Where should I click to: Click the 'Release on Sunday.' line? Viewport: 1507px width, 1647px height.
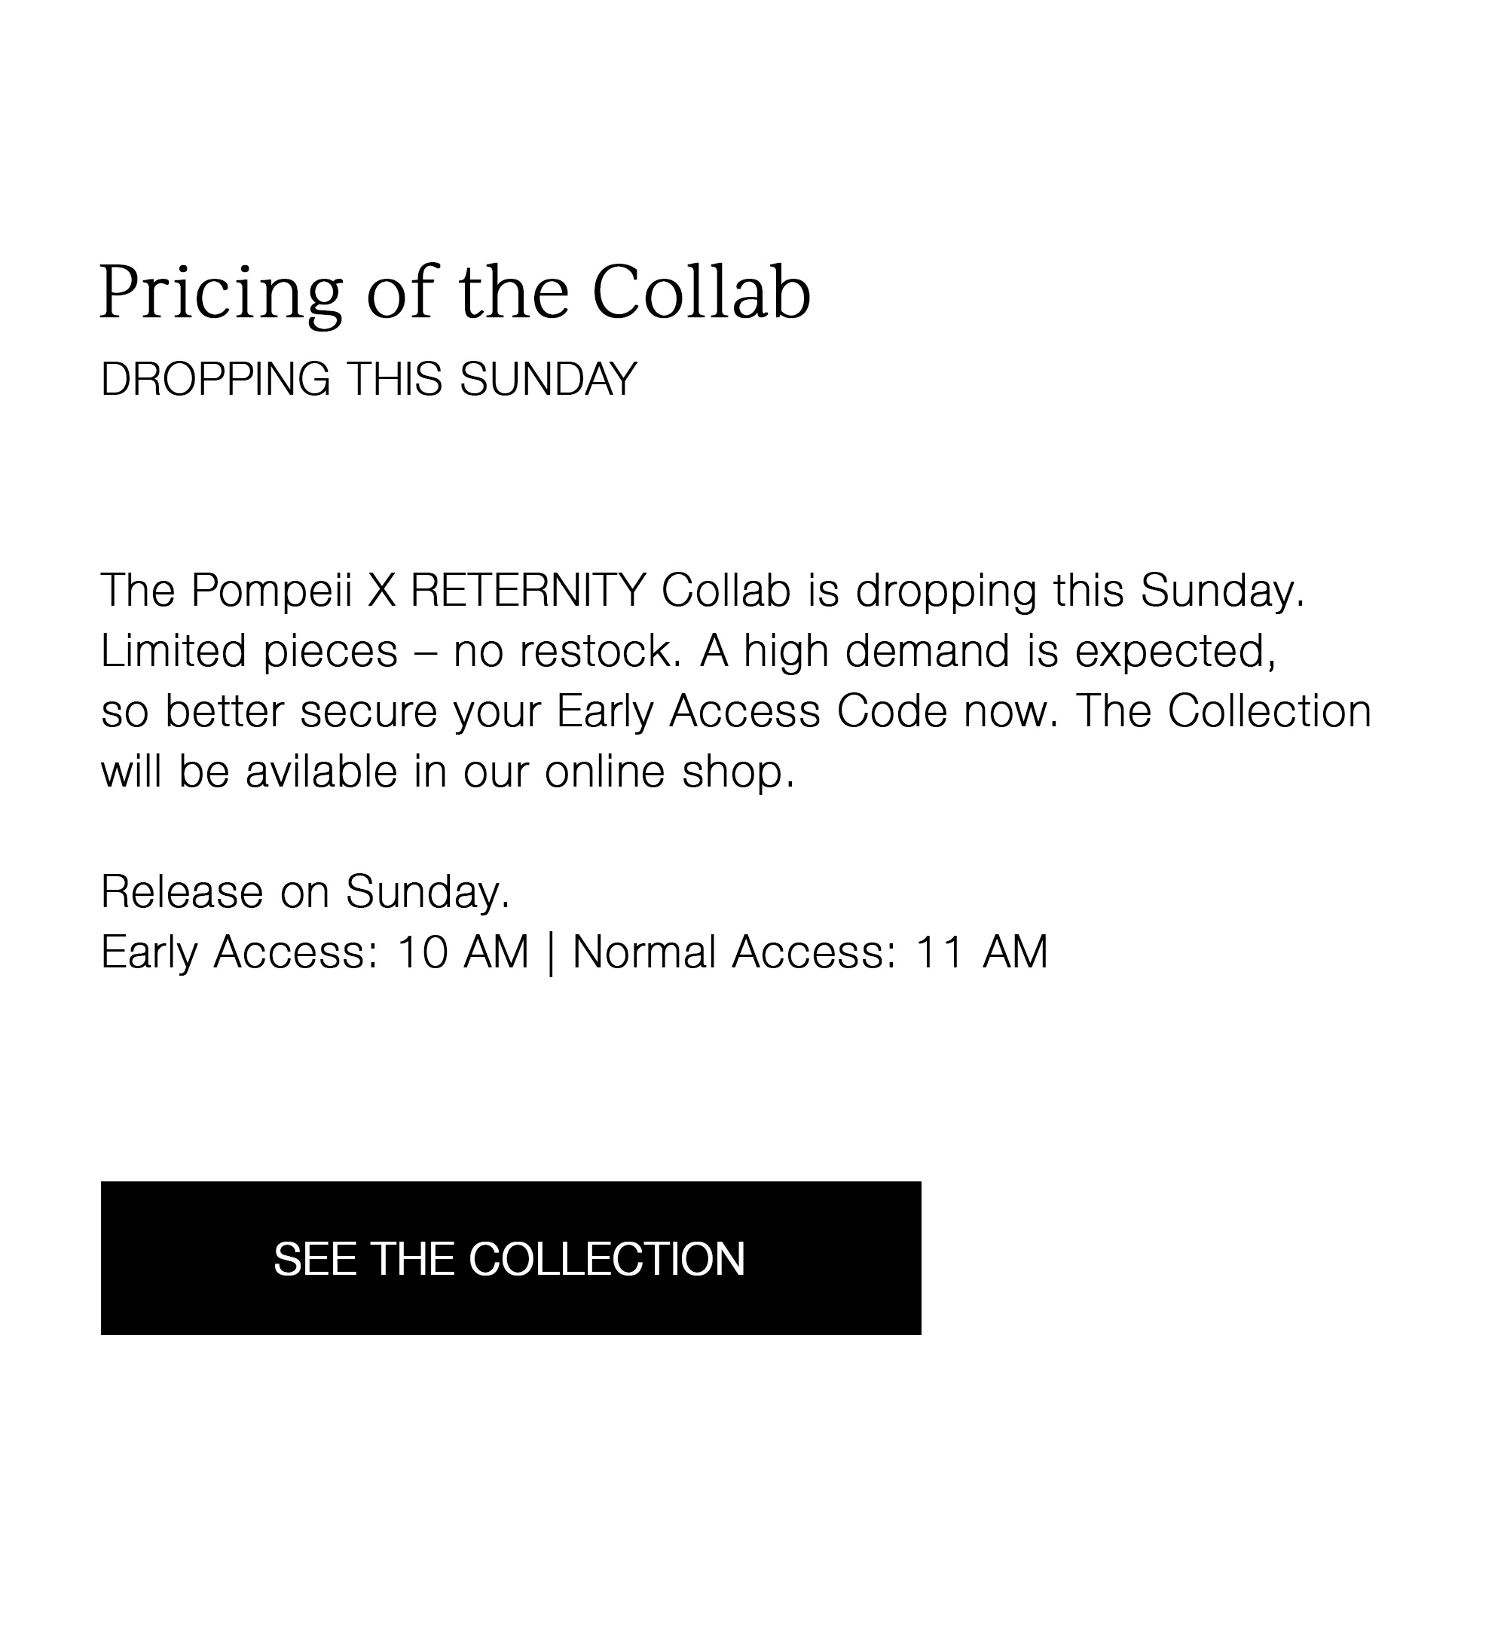coord(306,891)
